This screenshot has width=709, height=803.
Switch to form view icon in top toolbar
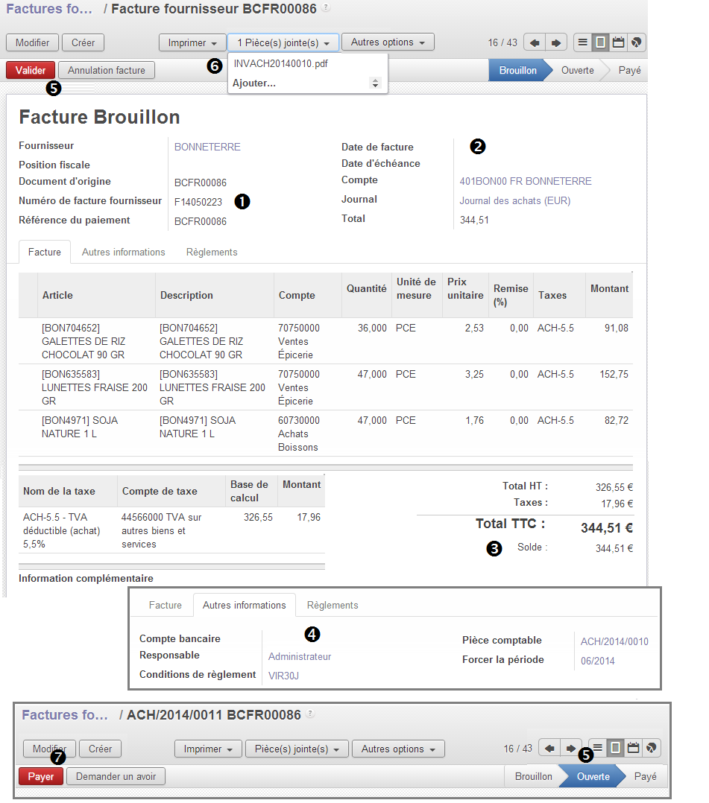click(x=600, y=42)
